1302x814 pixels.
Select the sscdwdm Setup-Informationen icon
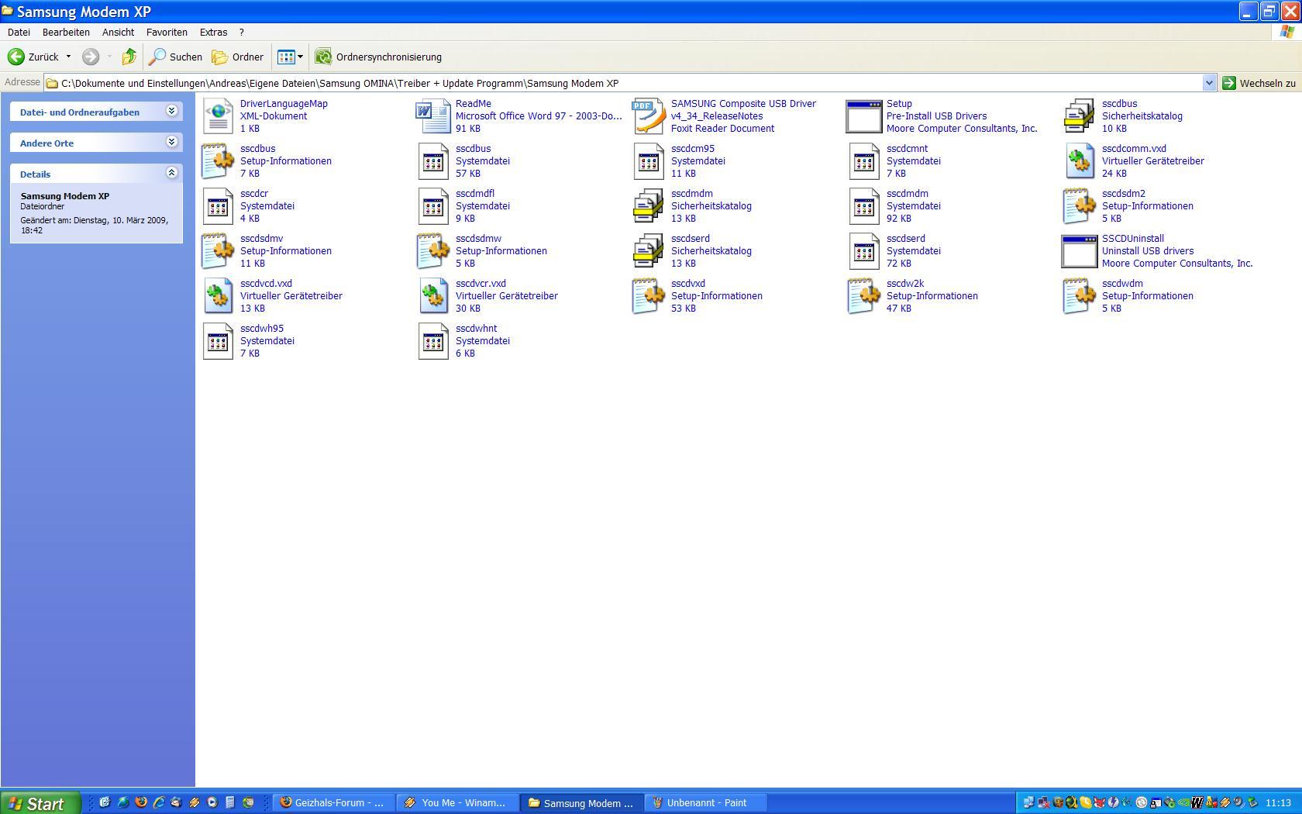click(1080, 296)
